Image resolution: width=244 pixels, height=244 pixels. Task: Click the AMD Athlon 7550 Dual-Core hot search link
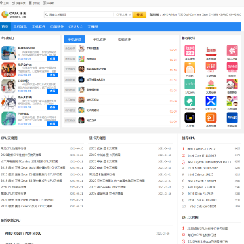(179, 14)
